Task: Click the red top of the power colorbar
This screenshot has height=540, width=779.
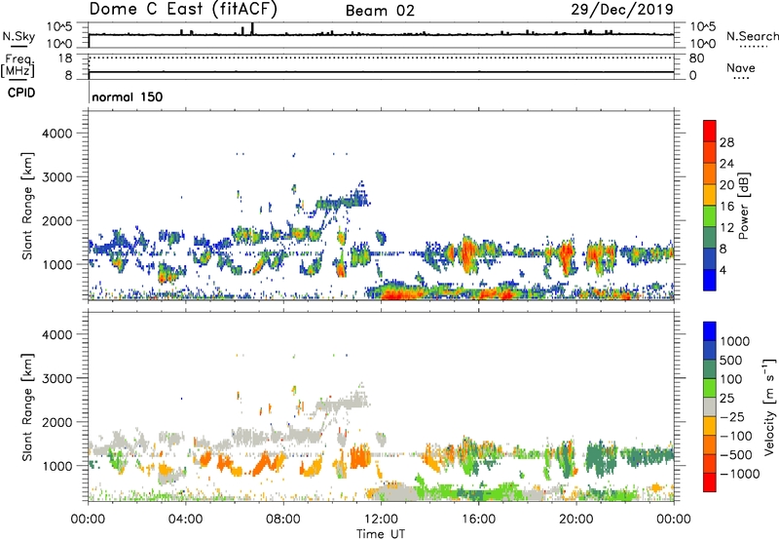Action: pyautogui.click(x=710, y=131)
